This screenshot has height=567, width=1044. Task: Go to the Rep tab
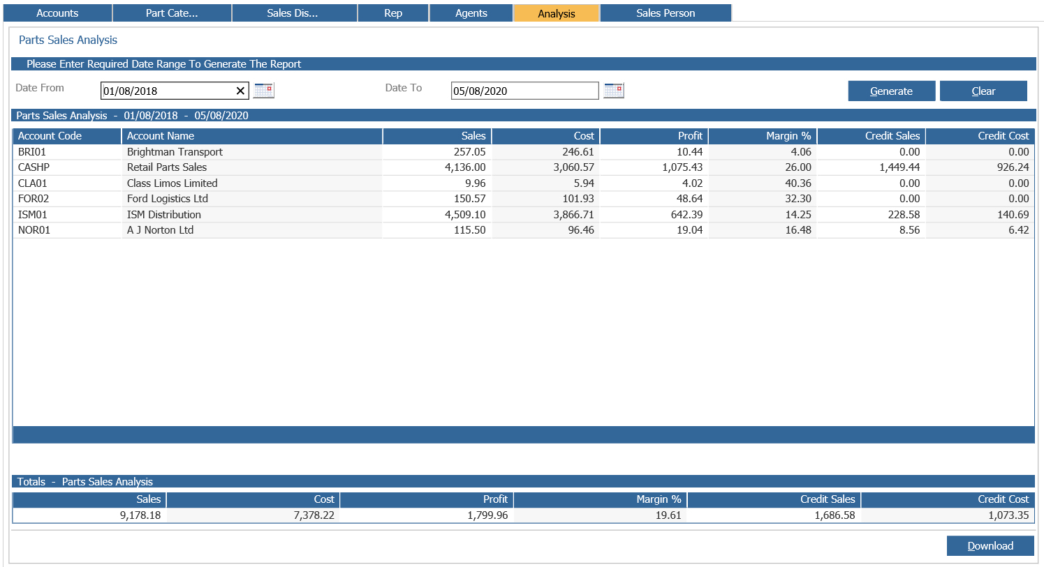coord(393,13)
